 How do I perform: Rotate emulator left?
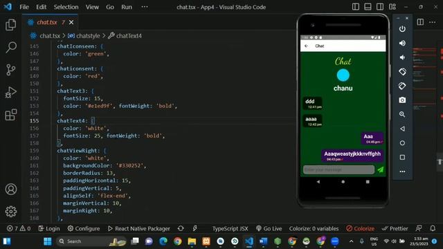tap(402, 71)
